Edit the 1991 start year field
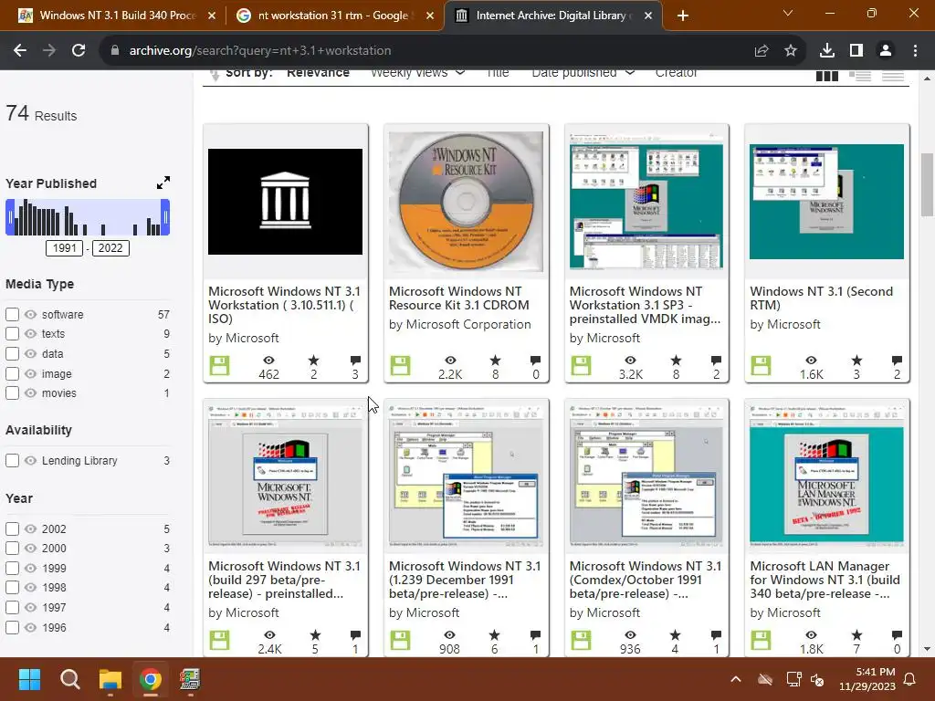This screenshot has width=935, height=701. click(65, 248)
